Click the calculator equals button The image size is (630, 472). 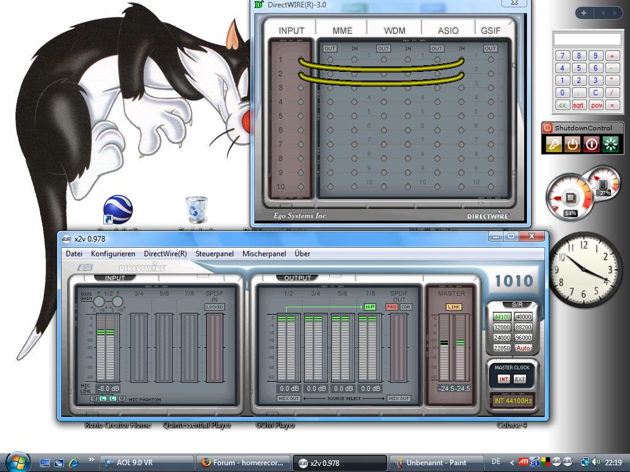[x=612, y=105]
